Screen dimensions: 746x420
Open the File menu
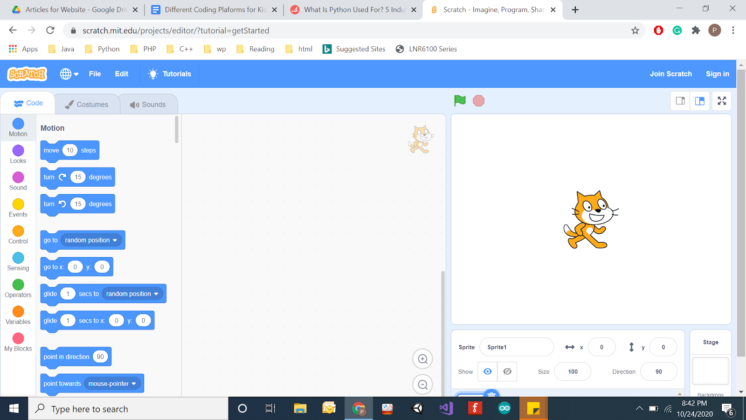[x=95, y=74]
